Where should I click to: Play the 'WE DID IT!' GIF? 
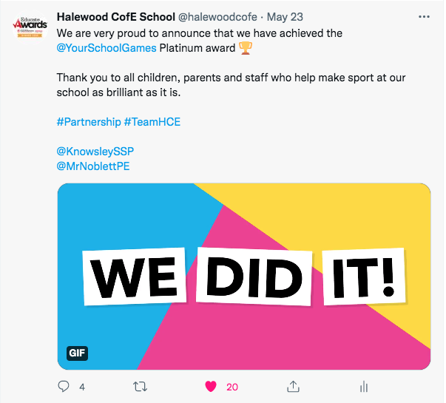(x=244, y=275)
